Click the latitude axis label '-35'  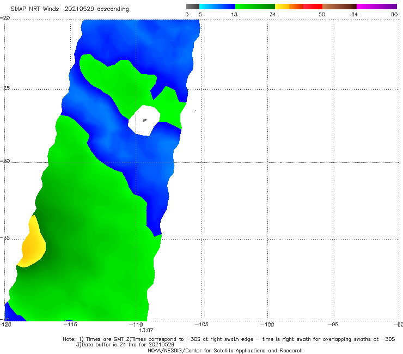[x=5, y=238]
